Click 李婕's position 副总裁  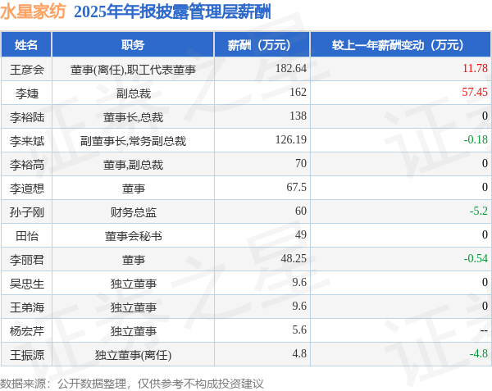pos(134,93)
